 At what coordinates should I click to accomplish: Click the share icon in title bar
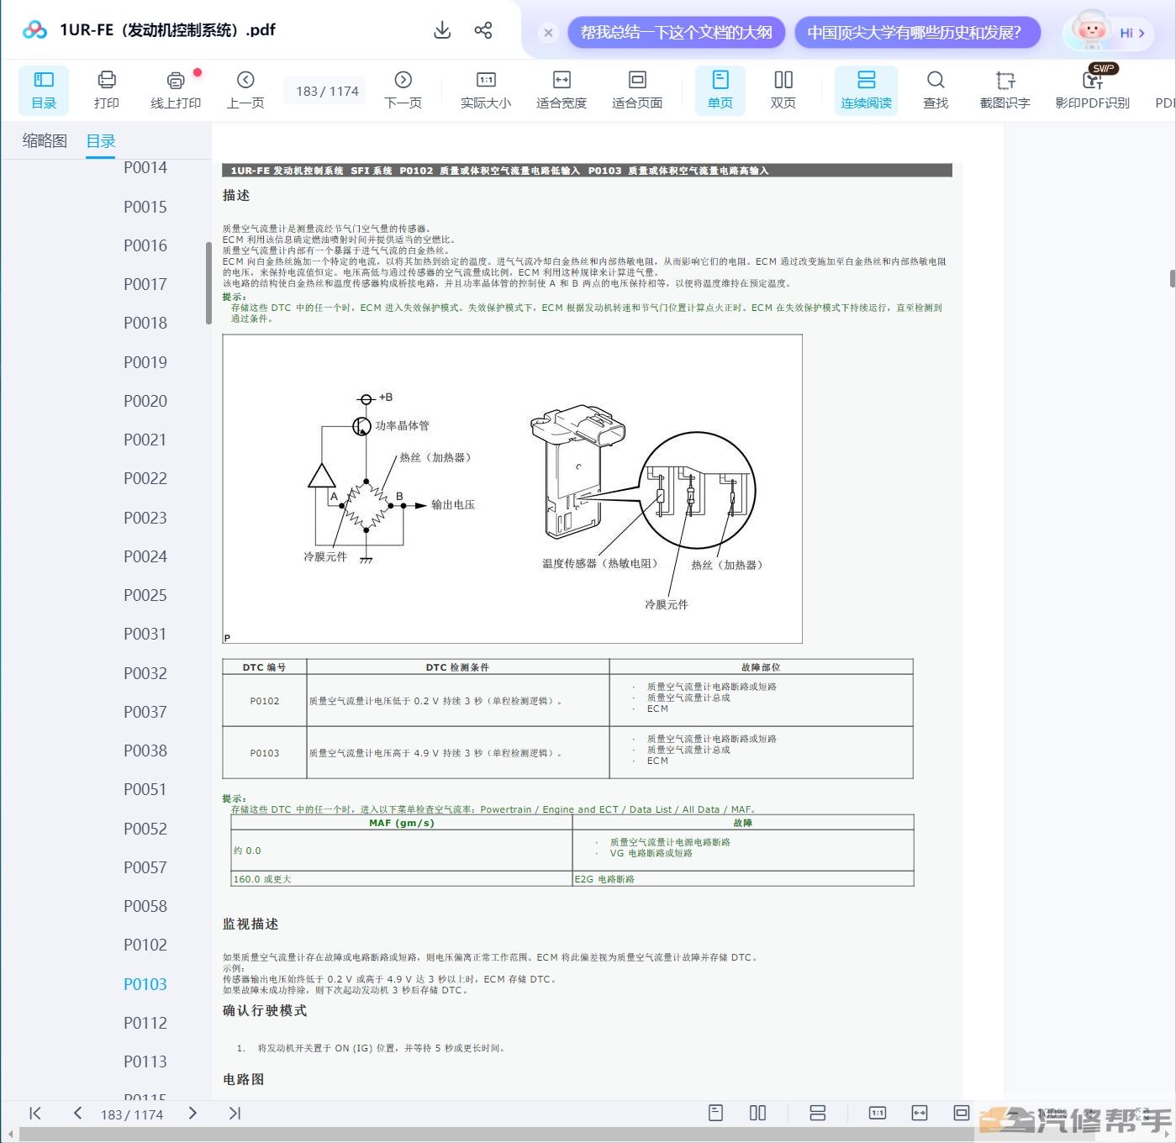coord(483,30)
